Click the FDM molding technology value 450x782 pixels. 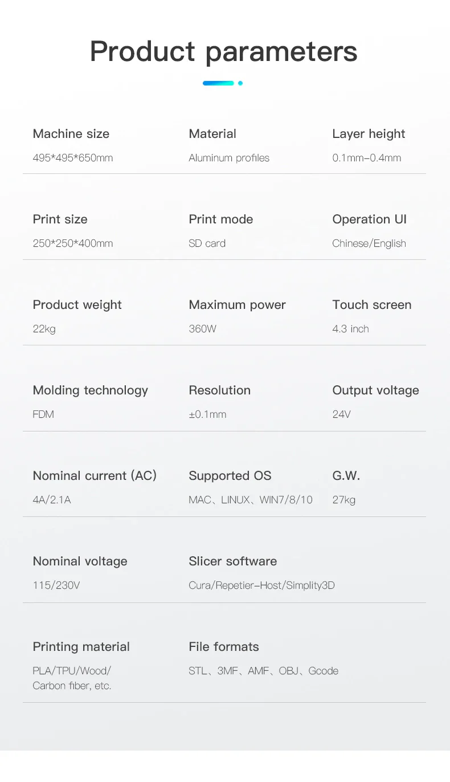(x=43, y=414)
